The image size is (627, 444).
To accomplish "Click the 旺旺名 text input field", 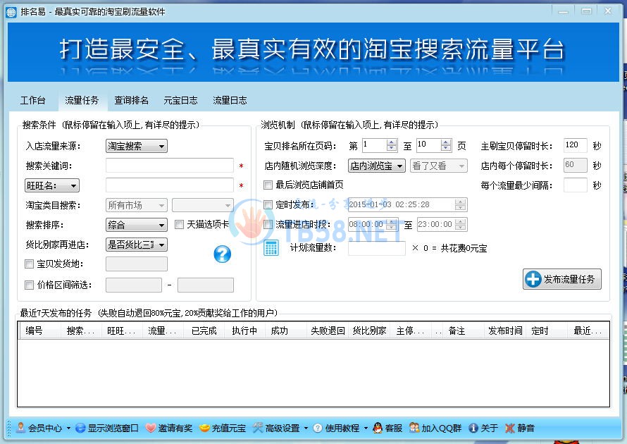I will click(170, 185).
